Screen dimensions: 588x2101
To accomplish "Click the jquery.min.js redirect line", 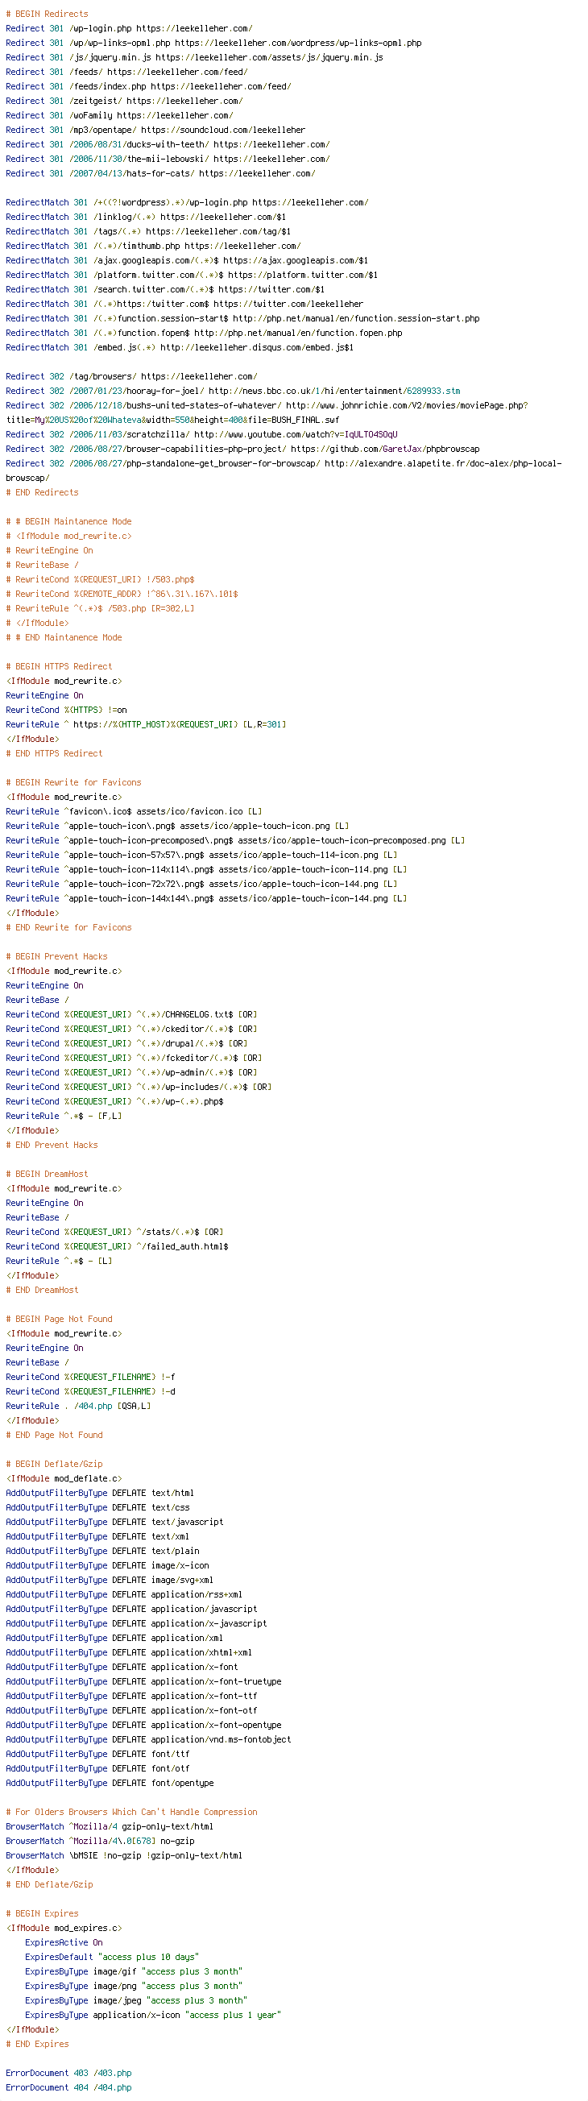I will pyautogui.click(x=194, y=58).
